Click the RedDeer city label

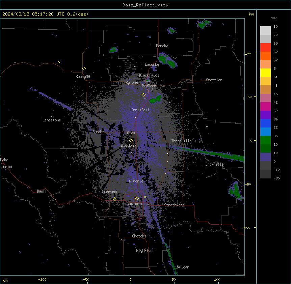coord(149,86)
